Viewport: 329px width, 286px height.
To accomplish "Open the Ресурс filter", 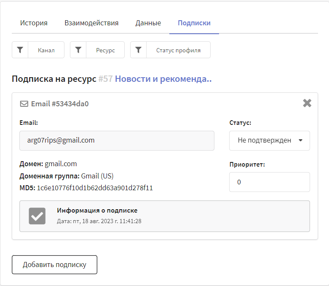I will pos(105,50).
